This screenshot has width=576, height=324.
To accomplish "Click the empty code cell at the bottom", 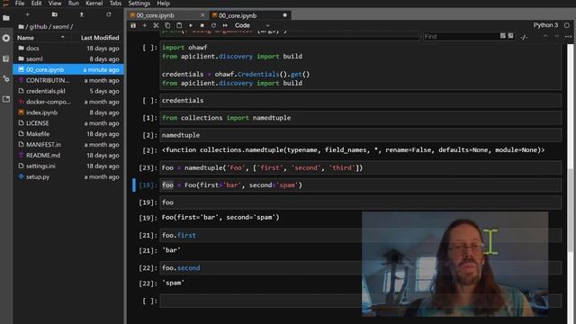I will [x=361, y=301].
